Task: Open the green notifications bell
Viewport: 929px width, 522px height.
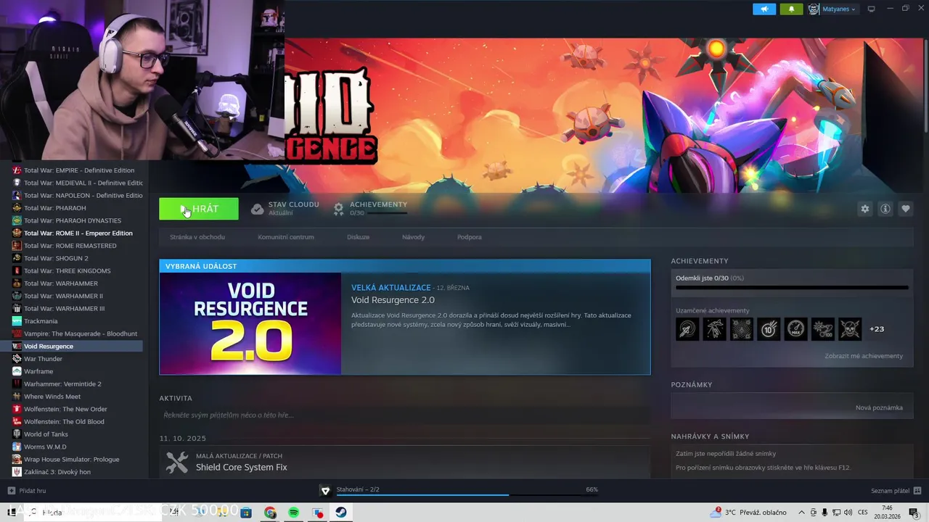Action: click(x=791, y=9)
